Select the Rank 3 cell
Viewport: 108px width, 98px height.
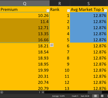pos(60,28)
